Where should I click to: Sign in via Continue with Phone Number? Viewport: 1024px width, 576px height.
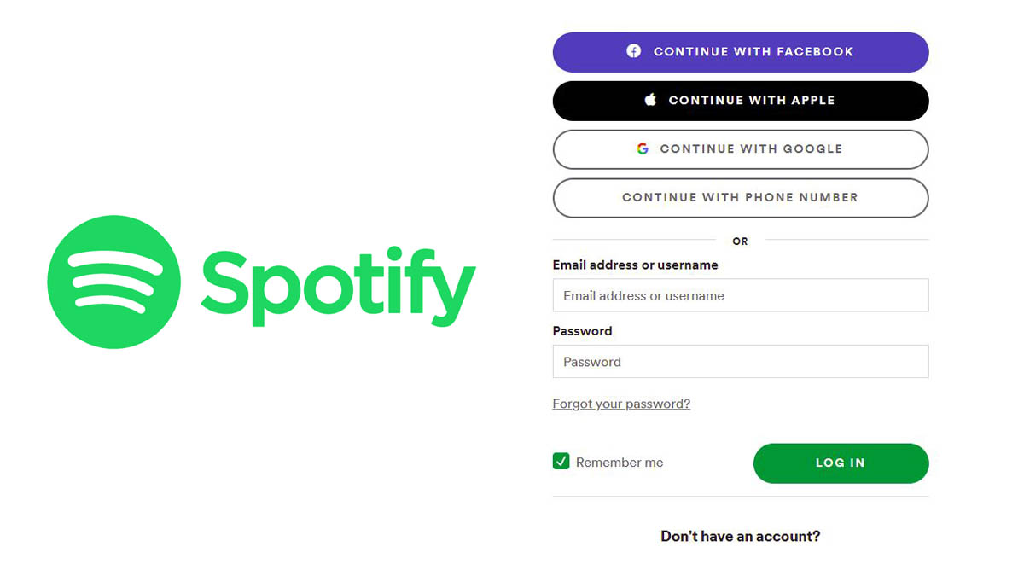coord(741,198)
